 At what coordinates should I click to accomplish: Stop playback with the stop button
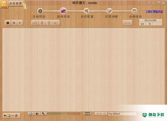point(14,23)
